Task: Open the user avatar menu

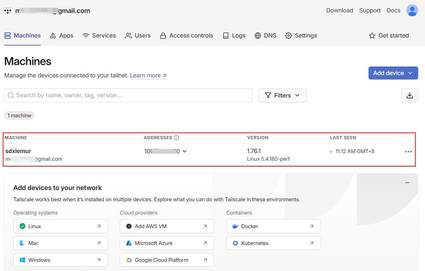Action: click(x=412, y=10)
